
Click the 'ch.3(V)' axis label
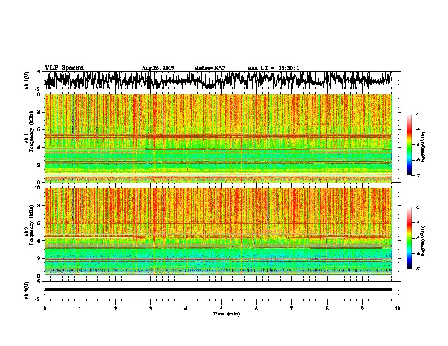click(27, 291)
